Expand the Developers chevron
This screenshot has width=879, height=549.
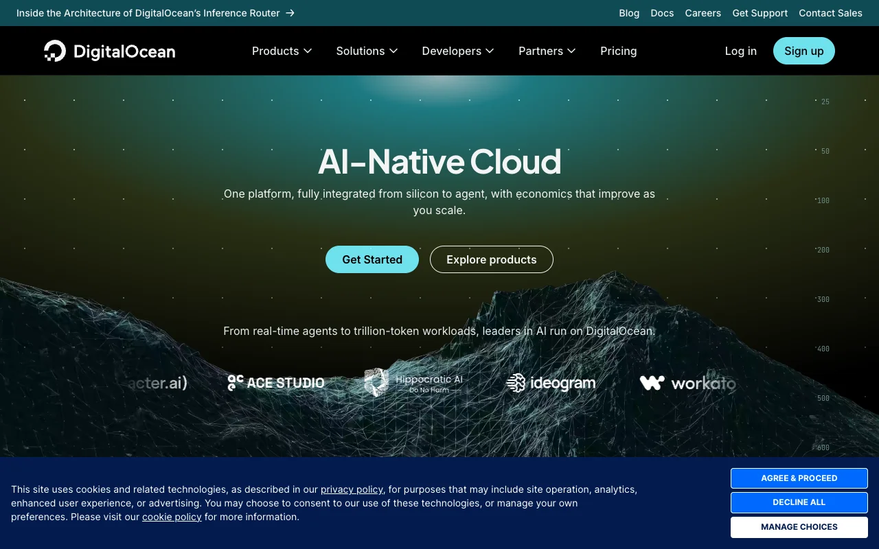pos(490,51)
